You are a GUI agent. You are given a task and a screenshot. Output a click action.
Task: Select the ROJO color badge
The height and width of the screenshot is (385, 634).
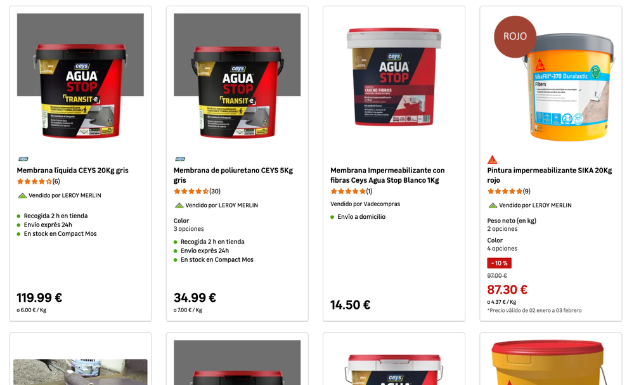pyautogui.click(x=515, y=36)
